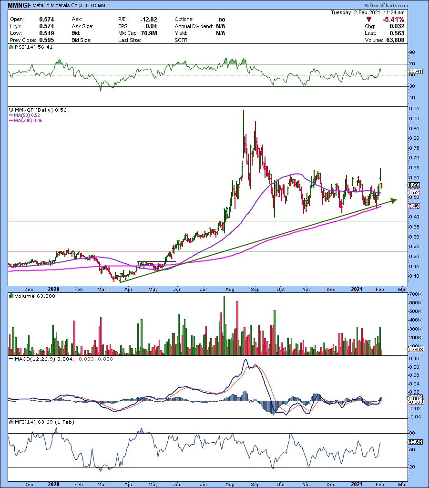Click the 0.52 MA(50) value tag on axis
The image size is (429, 488).
[x=414, y=193]
